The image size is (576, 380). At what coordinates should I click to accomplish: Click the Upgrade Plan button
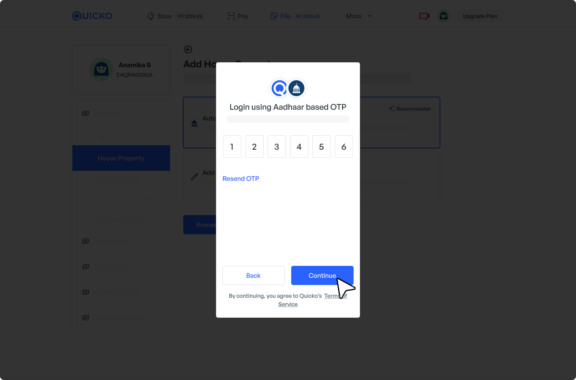pyautogui.click(x=480, y=16)
